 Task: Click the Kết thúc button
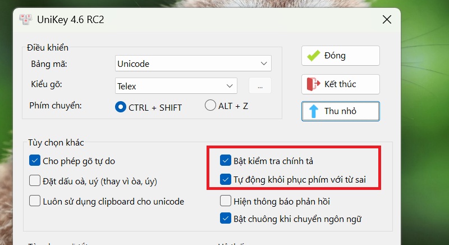pos(341,84)
